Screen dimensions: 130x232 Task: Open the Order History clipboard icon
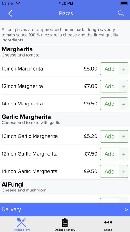pos(65,223)
